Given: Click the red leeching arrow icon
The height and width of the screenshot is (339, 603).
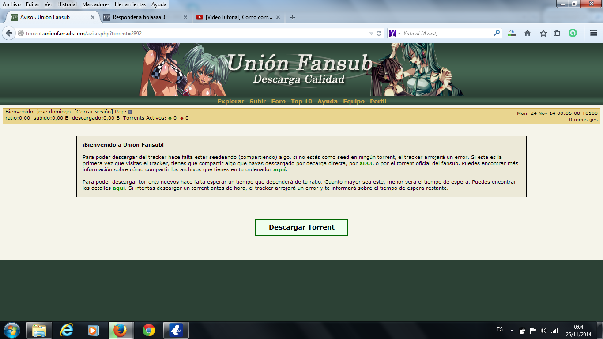Looking at the screenshot, I should [182, 118].
